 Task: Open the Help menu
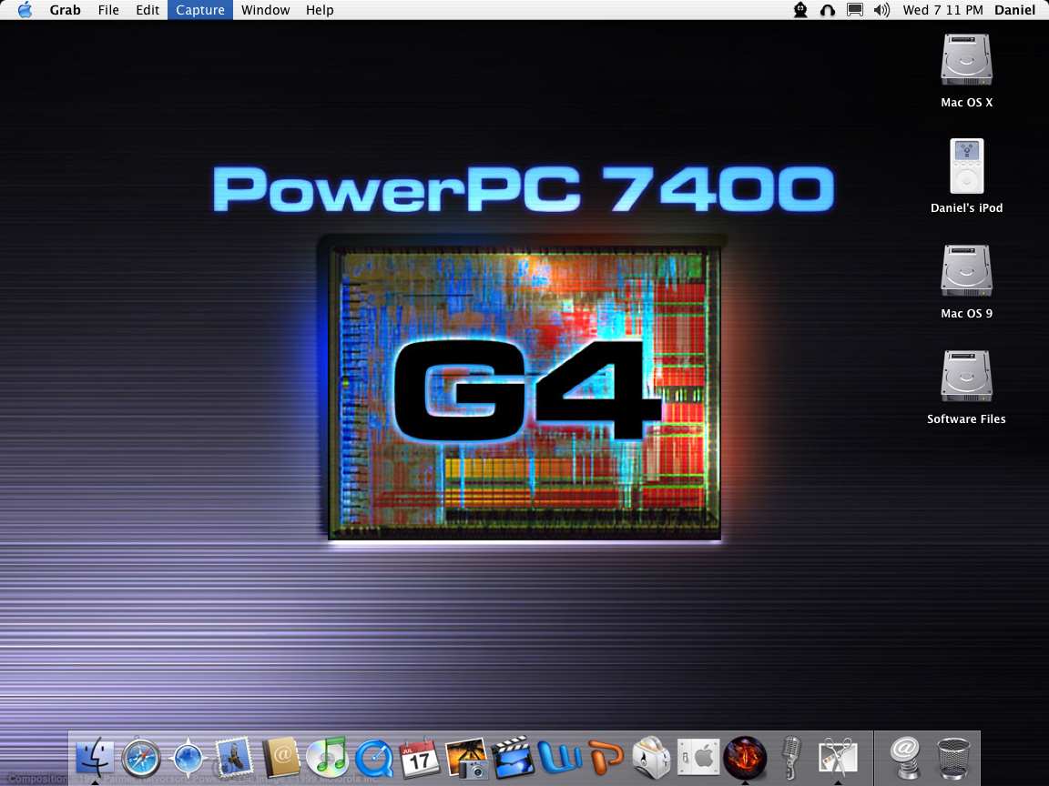[x=320, y=10]
